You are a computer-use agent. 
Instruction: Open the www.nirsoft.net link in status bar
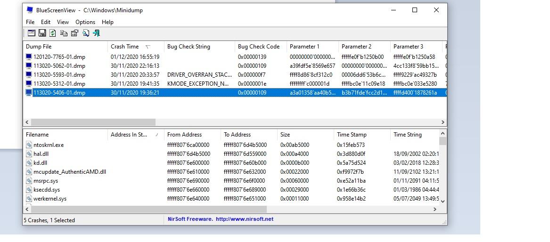(x=245, y=219)
